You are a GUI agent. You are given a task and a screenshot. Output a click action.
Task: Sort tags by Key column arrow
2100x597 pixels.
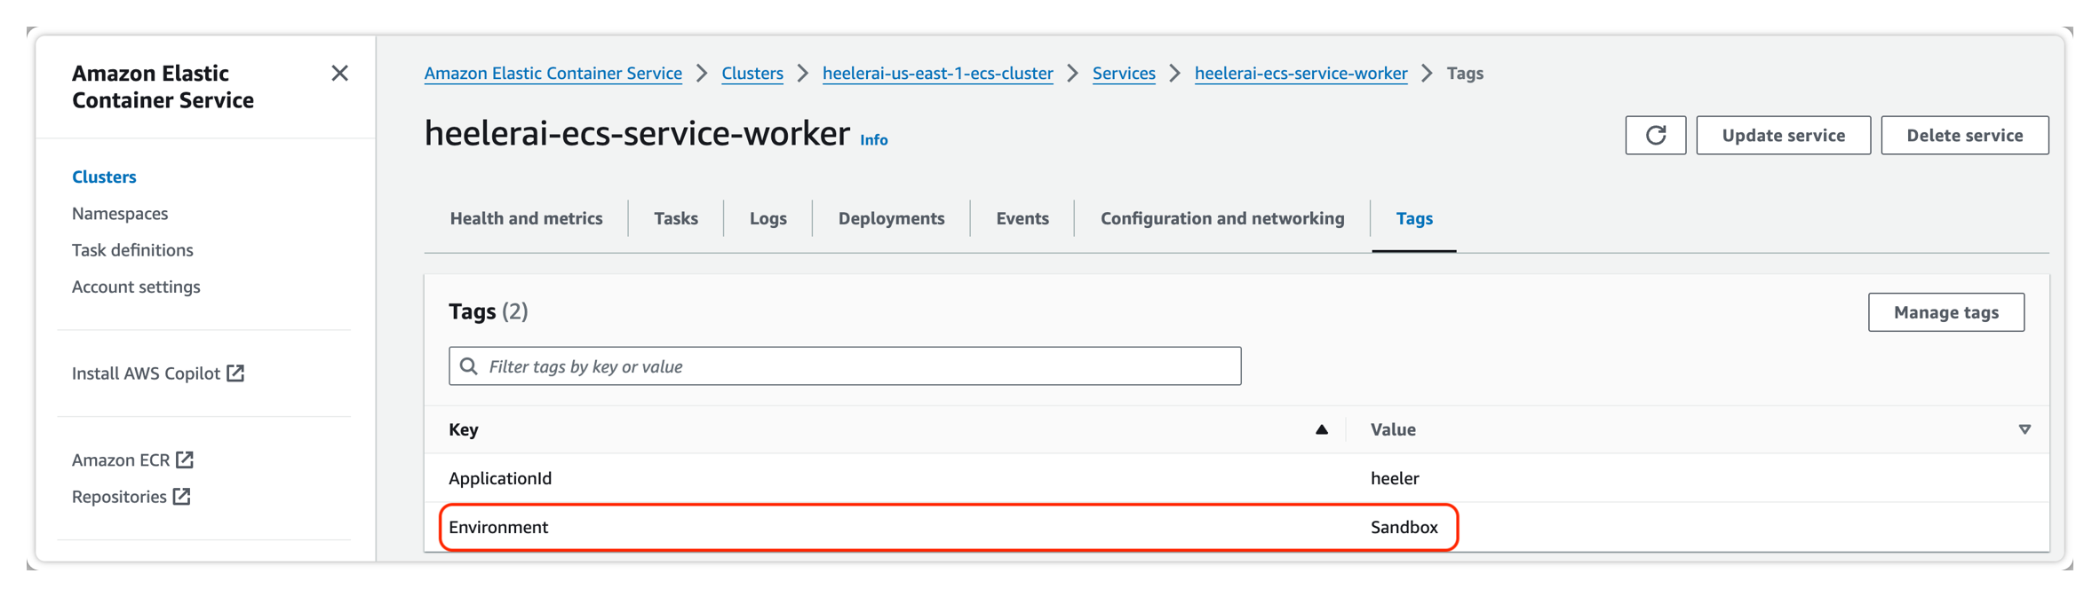pos(1322,429)
